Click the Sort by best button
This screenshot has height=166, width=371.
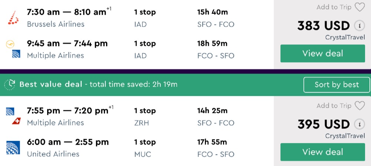[336, 84]
